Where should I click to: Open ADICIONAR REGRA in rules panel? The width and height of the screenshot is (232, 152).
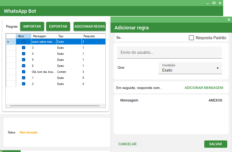tap(90, 26)
